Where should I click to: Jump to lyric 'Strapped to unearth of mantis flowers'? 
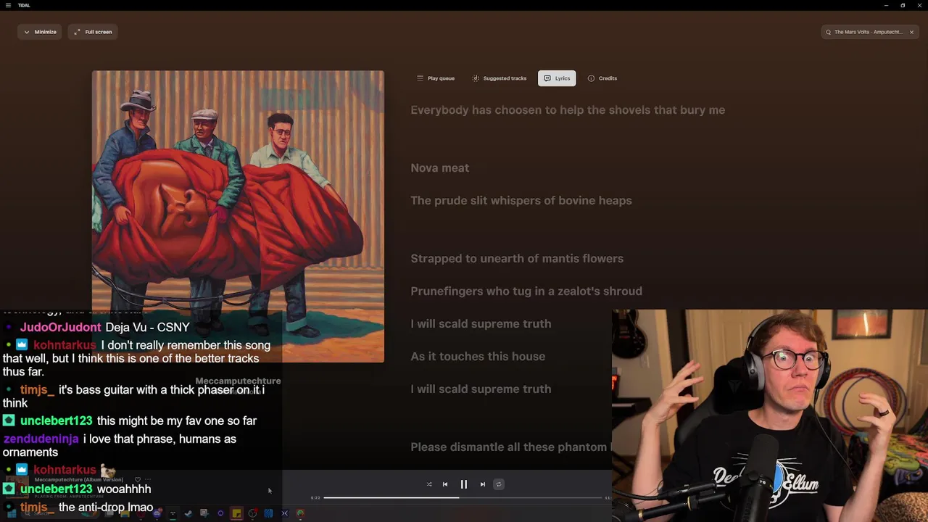517,258
